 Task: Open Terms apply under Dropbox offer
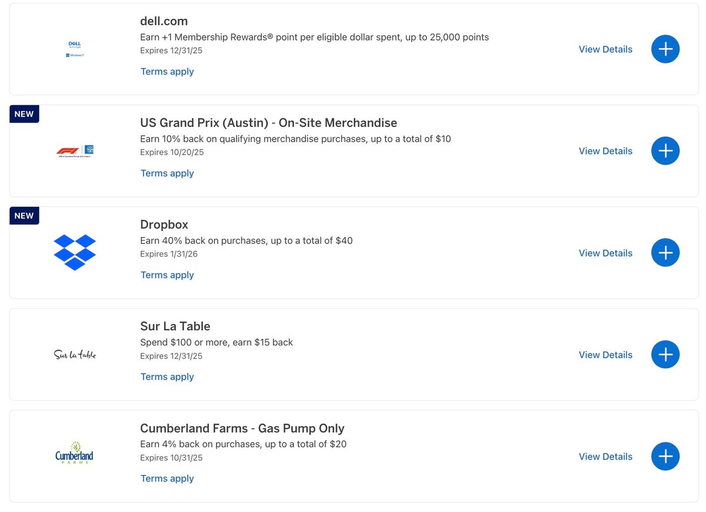click(x=167, y=275)
